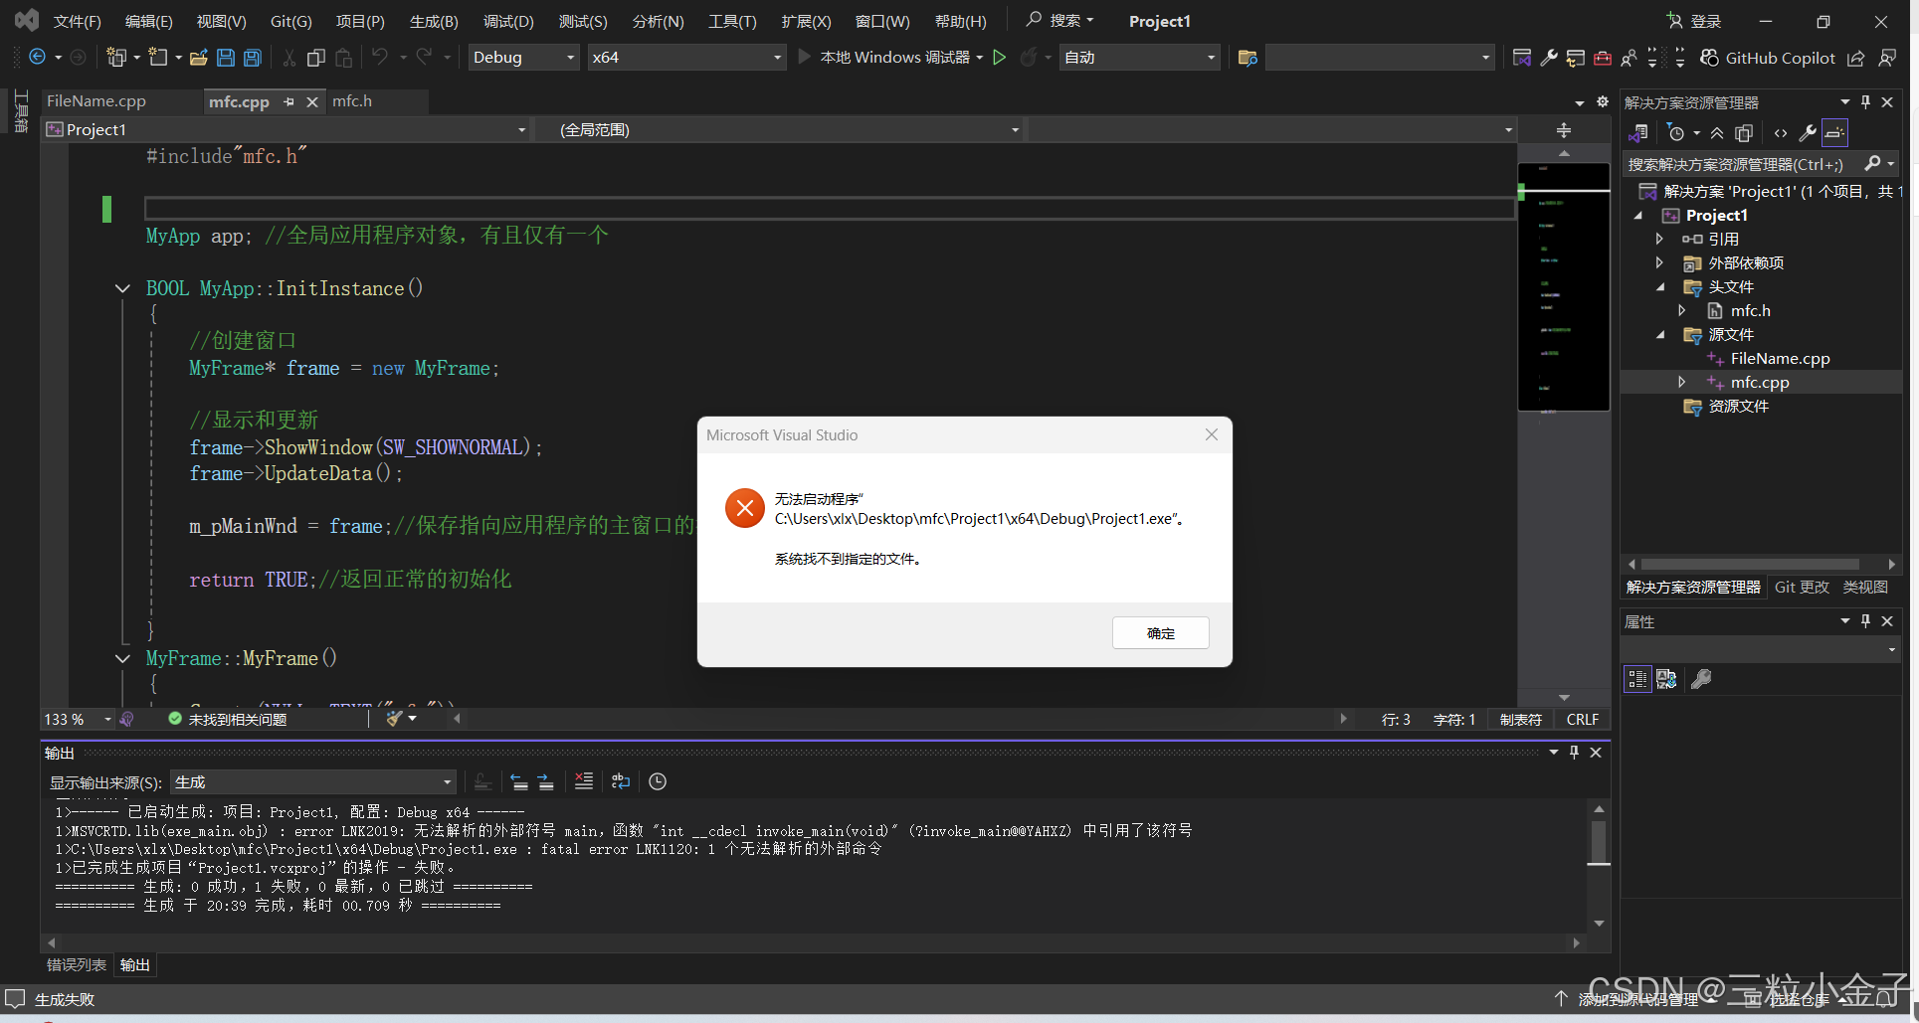Click the Solution Explorer properties wrench icon
The width and height of the screenshot is (1919, 1023).
(1808, 132)
